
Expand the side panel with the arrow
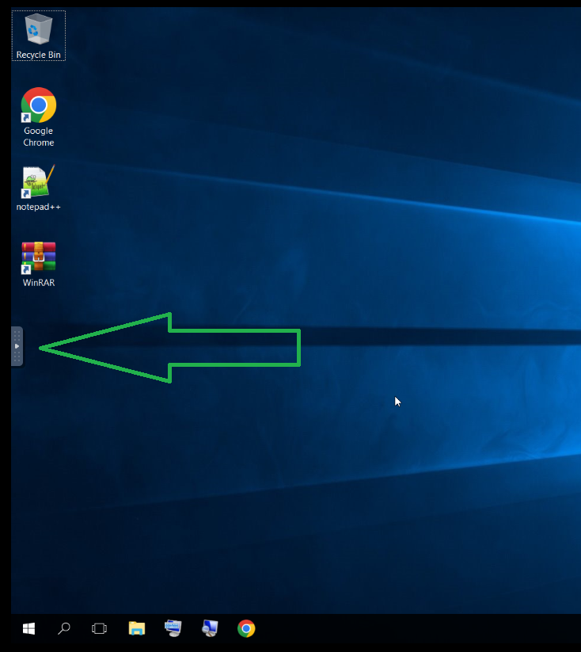(17, 346)
